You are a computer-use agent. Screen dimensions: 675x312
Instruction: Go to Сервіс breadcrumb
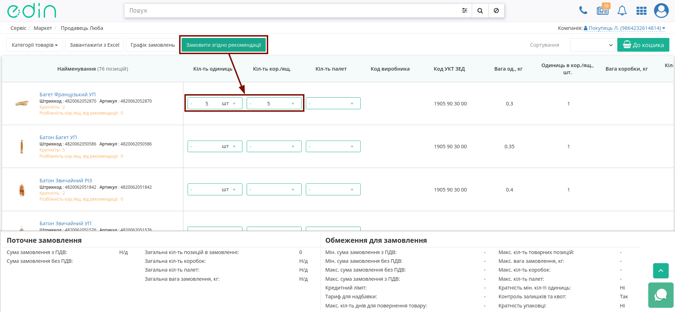point(18,28)
